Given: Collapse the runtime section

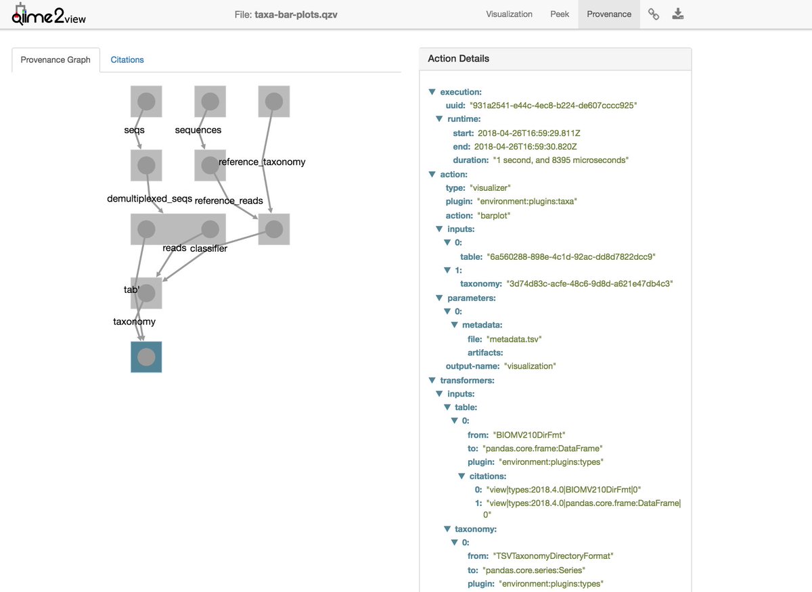Looking at the screenshot, I should pos(440,119).
